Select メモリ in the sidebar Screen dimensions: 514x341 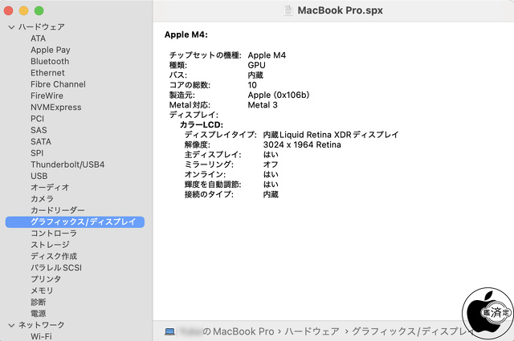(42, 290)
